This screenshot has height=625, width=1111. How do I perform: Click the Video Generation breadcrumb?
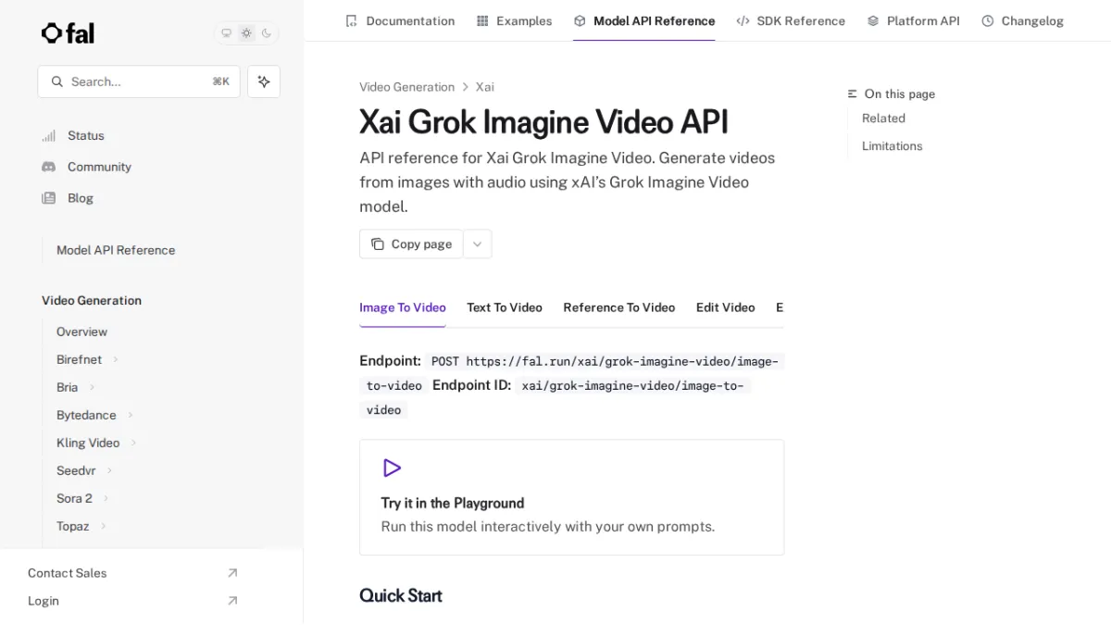point(406,87)
